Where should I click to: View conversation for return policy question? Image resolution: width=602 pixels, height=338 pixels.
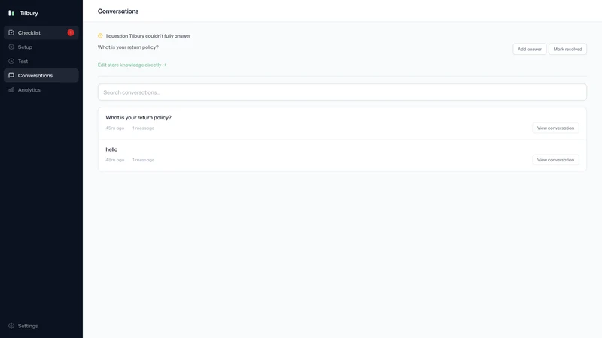click(555, 128)
